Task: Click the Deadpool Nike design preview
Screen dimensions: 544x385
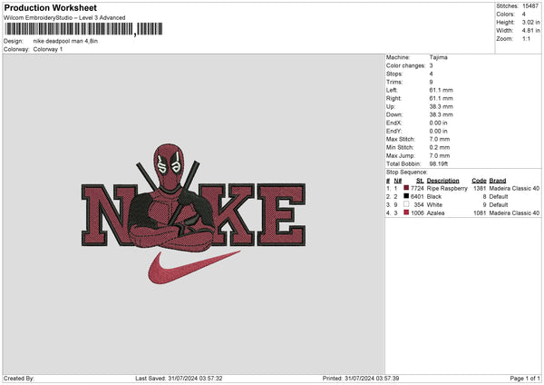Action: [x=194, y=213]
